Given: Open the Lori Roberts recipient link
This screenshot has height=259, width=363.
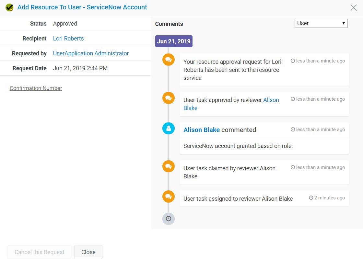Looking at the screenshot, I should 68,39.
